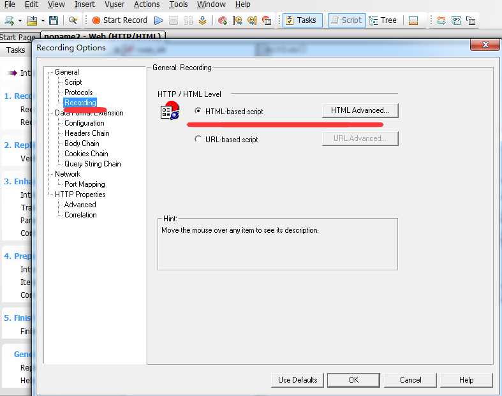502x396 pixels.
Task: Open dropdown arrow beside open folder icon
Action: (x=43, y=21)
